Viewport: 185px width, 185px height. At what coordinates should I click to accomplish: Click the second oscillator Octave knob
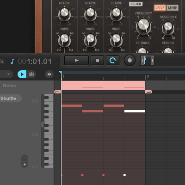point(90,13)
